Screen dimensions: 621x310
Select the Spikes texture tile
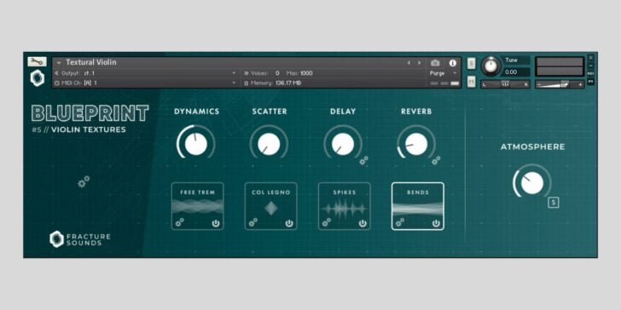344,206
